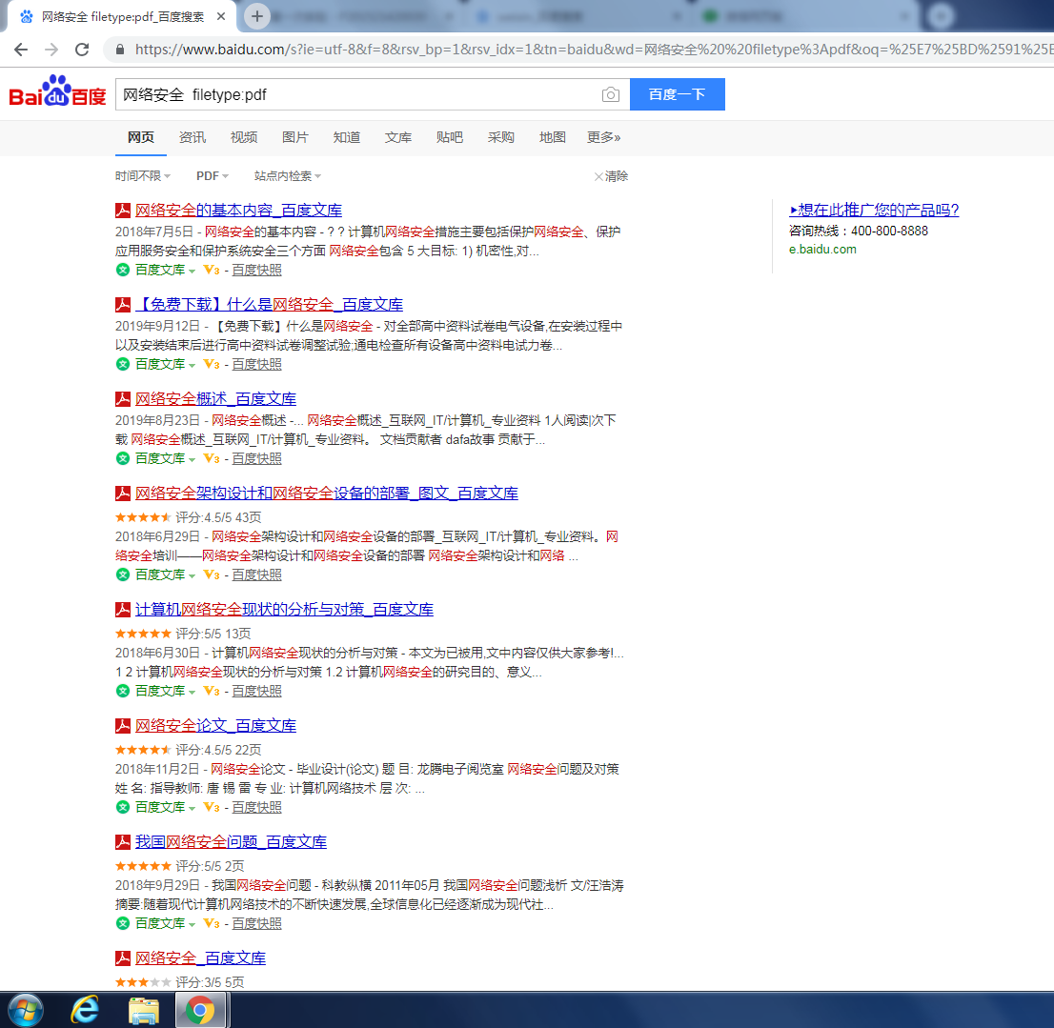Open Windows Start menu orb

26,1010
